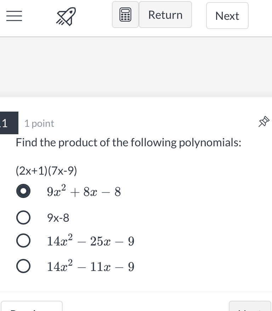
Task: Click the answer text 9x-8
Action: 58,217
